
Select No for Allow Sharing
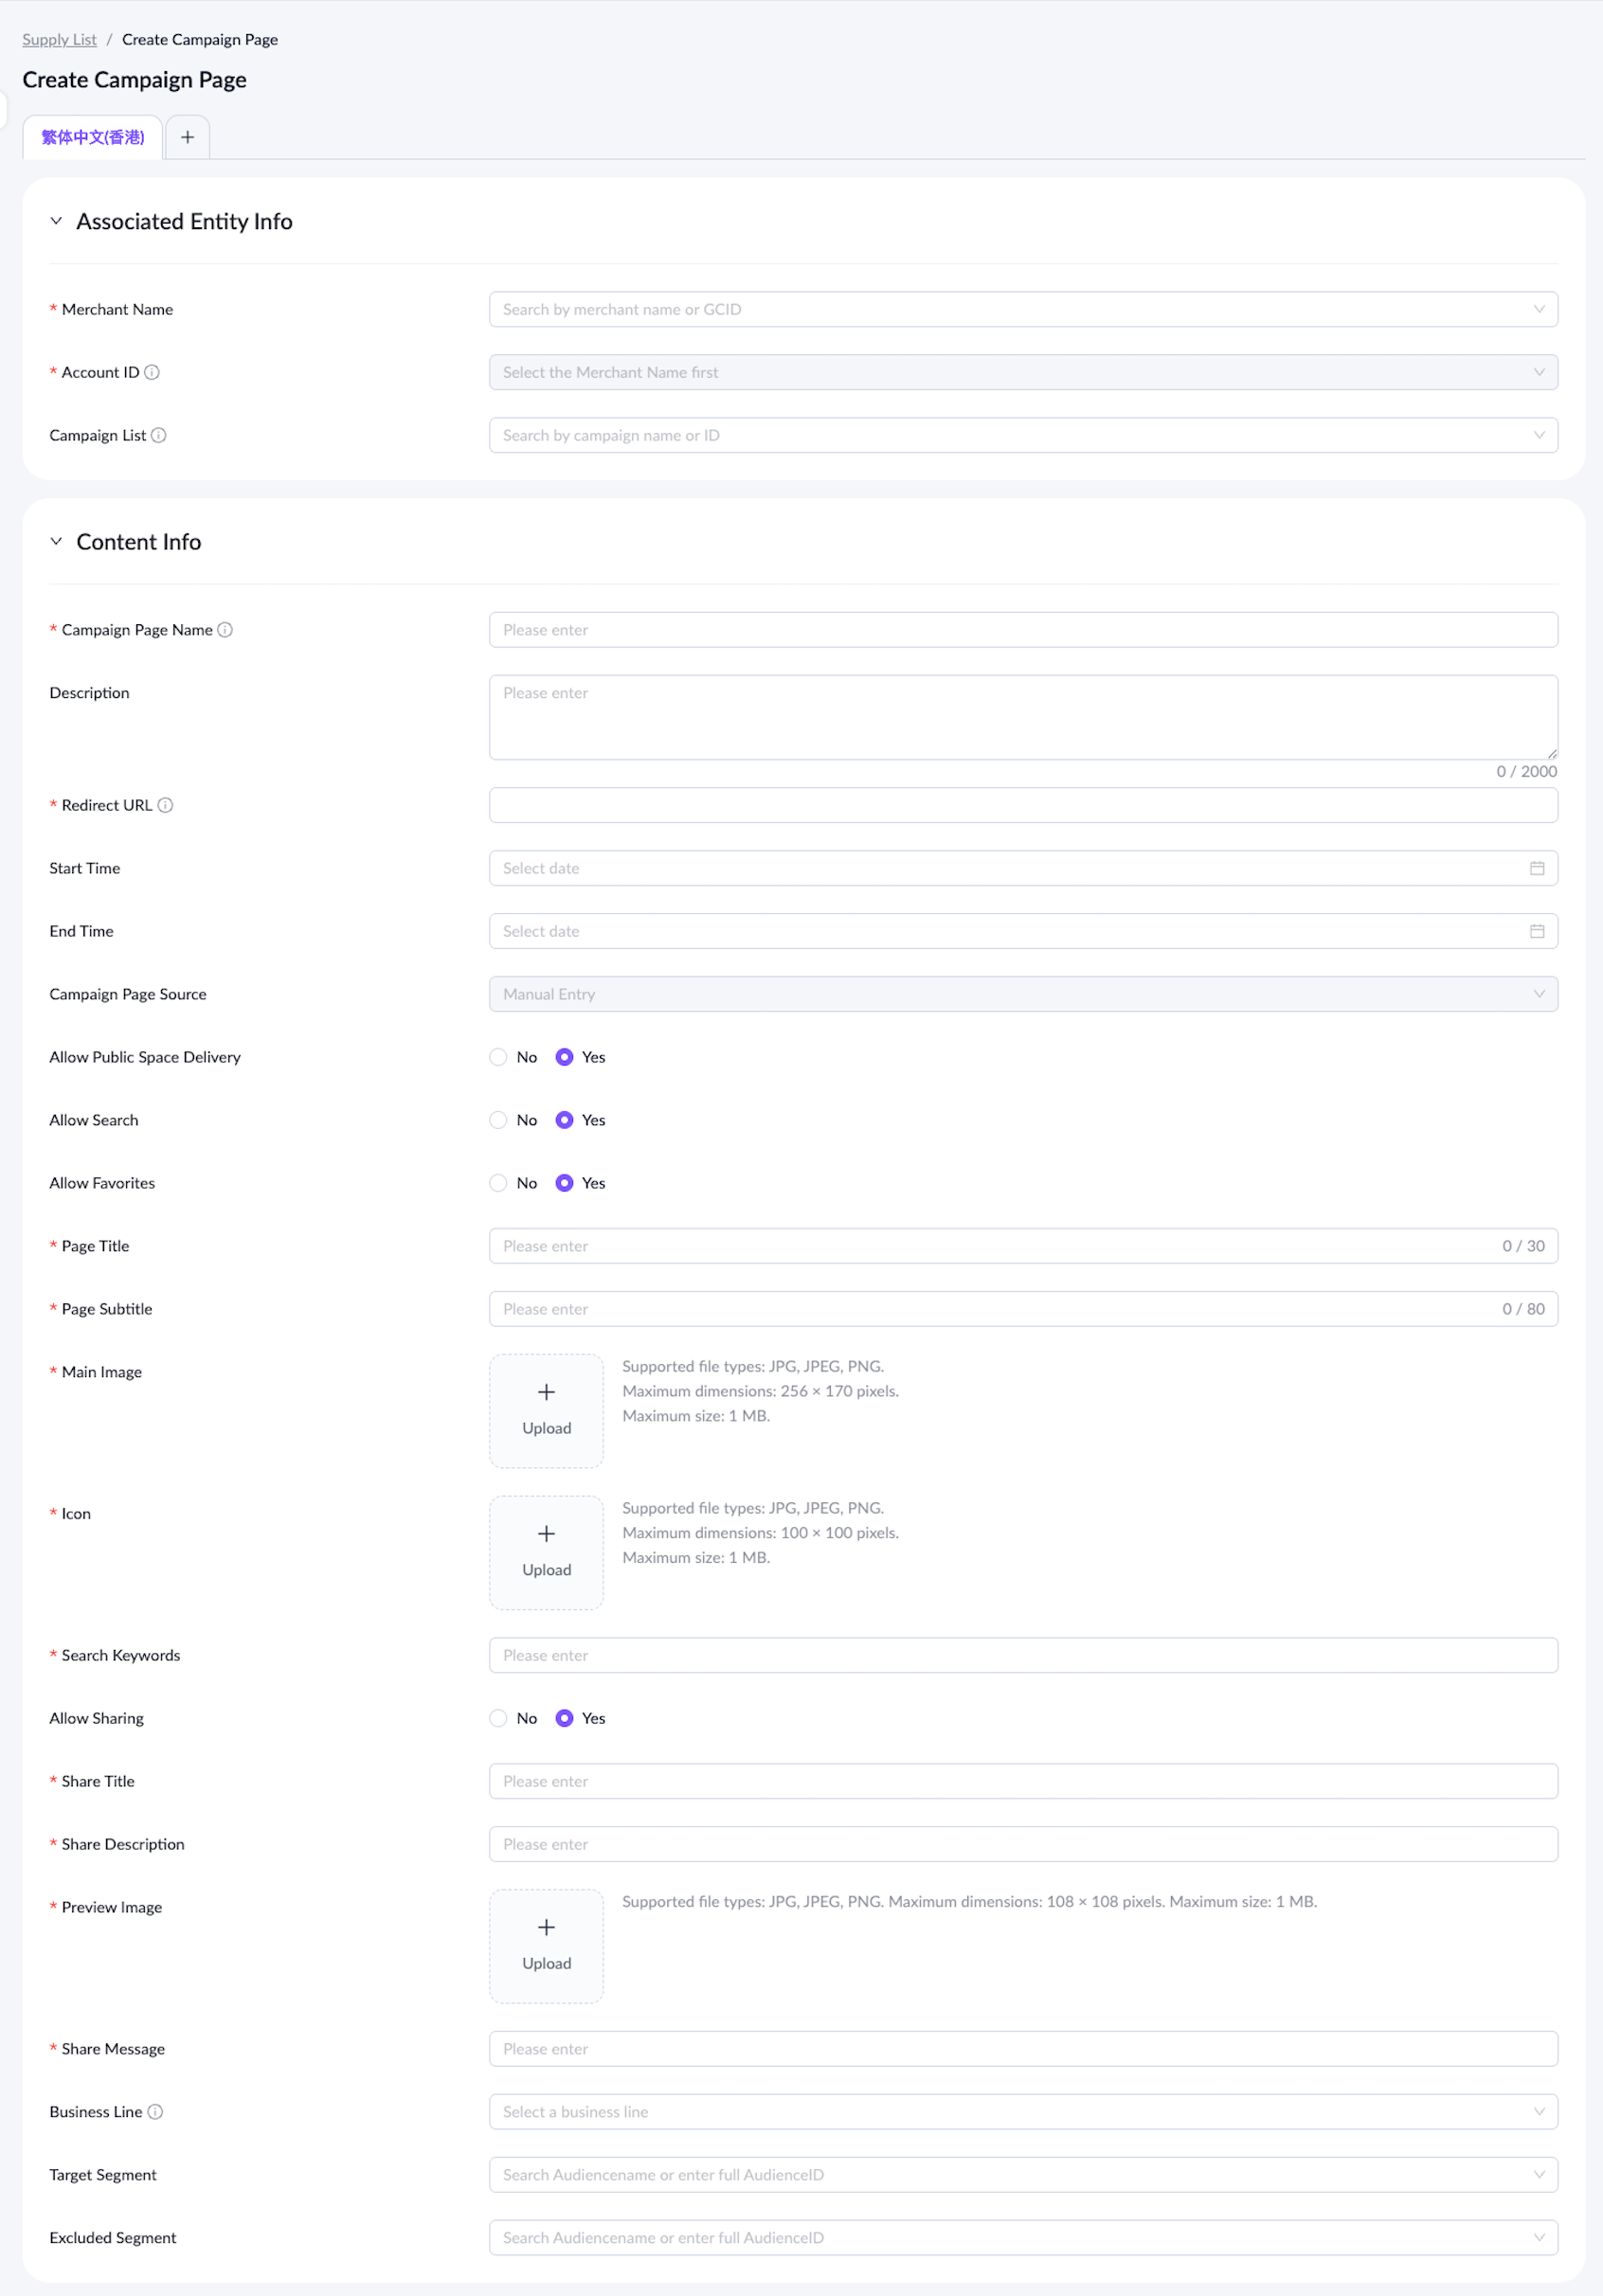[498, 1718]
